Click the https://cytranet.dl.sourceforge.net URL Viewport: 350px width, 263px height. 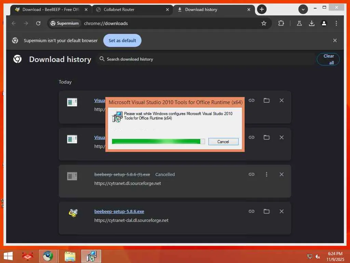tap(127, 184)
